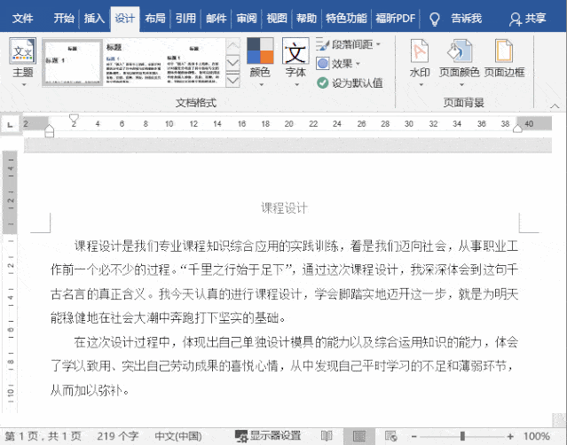Switch to the 视图 tab
The width and height of the screenshot is (567, 445).
277,19
